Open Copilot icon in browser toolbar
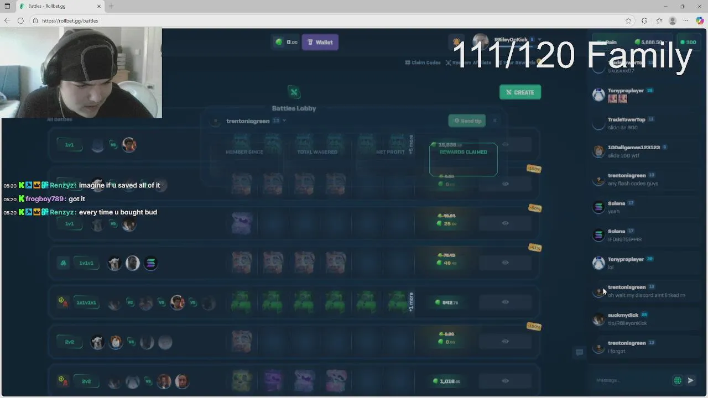Image resolution: width=708 pixels, height=398 pixels. pos(700,20)
